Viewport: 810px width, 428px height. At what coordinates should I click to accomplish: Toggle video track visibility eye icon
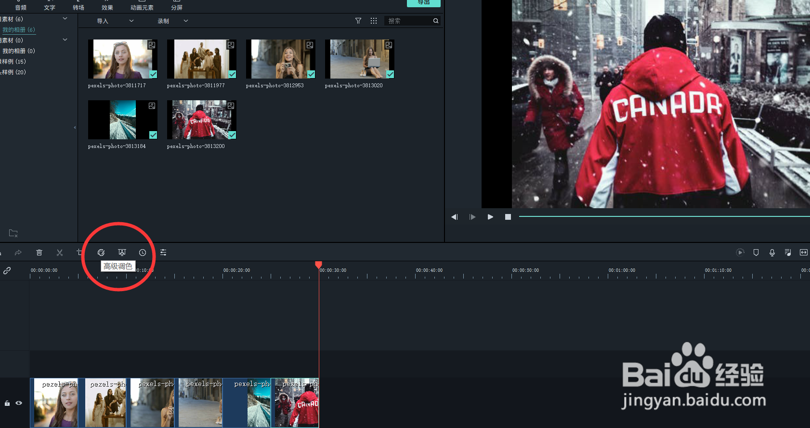click(x=19, y=403)
